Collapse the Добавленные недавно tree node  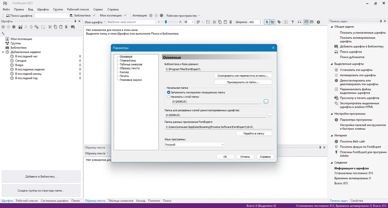coord(3,52)
